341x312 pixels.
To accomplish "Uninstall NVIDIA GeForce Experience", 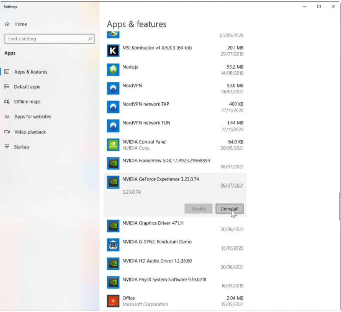I will point(229,209).
